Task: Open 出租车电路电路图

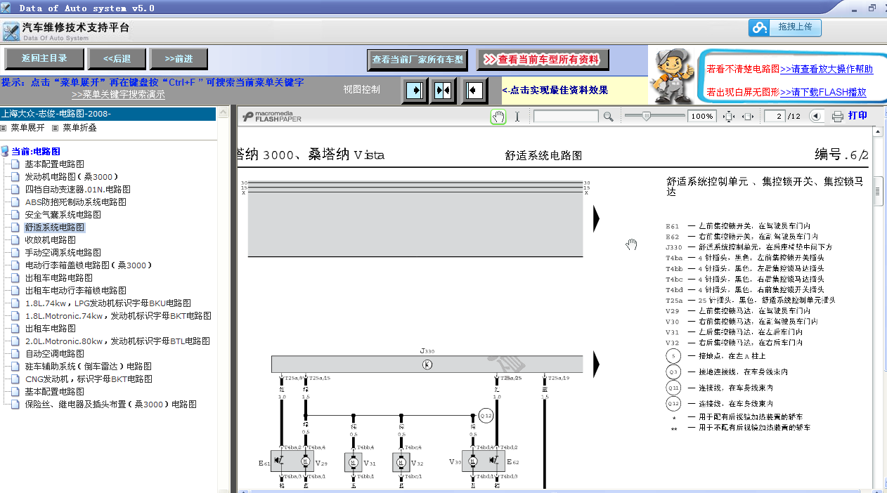Action: coord(58,278)
